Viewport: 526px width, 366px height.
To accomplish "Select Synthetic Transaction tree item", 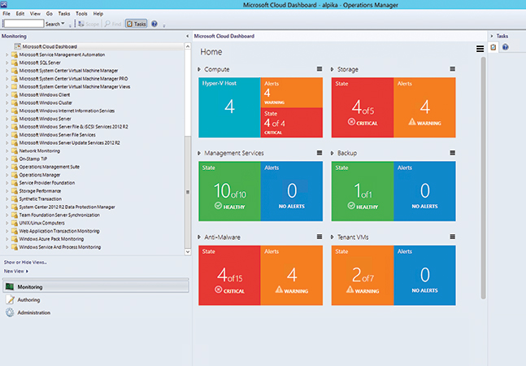I will pos(41,199).
